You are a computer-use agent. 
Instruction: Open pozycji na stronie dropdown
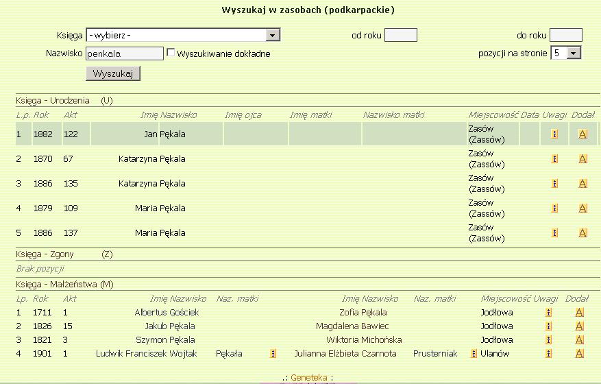(566, 53)
